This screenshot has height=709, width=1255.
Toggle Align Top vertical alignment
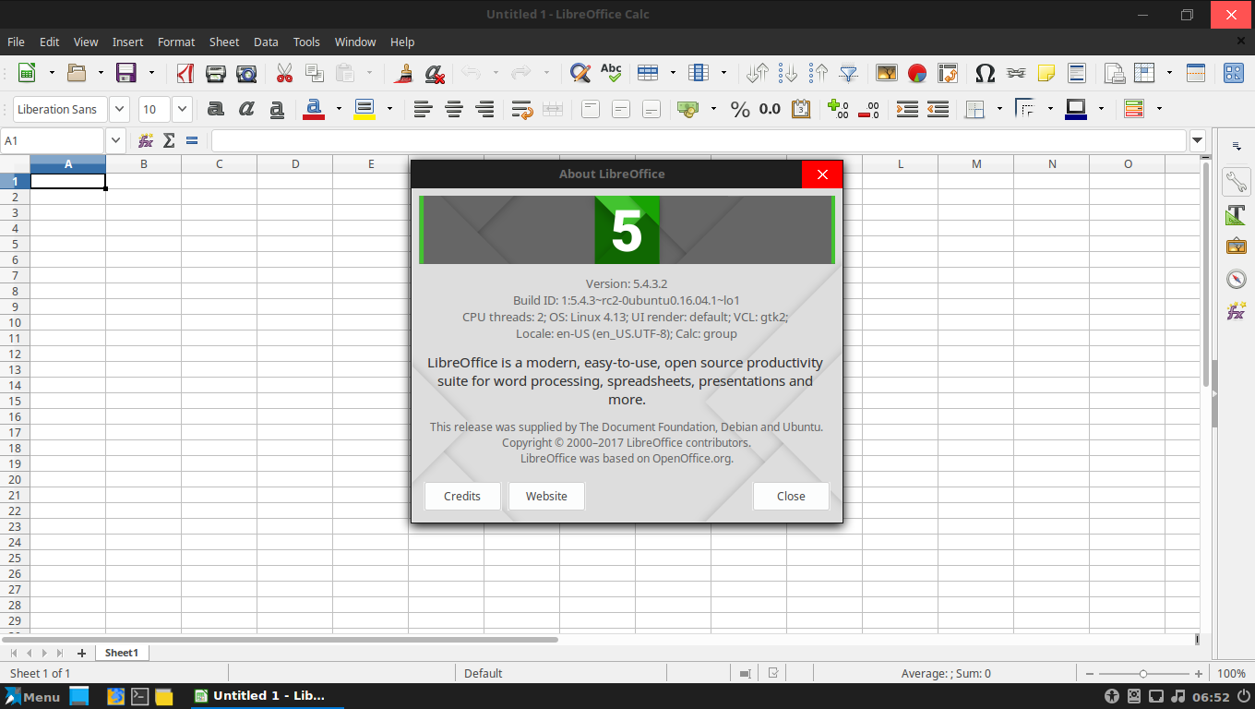[591, 109]
